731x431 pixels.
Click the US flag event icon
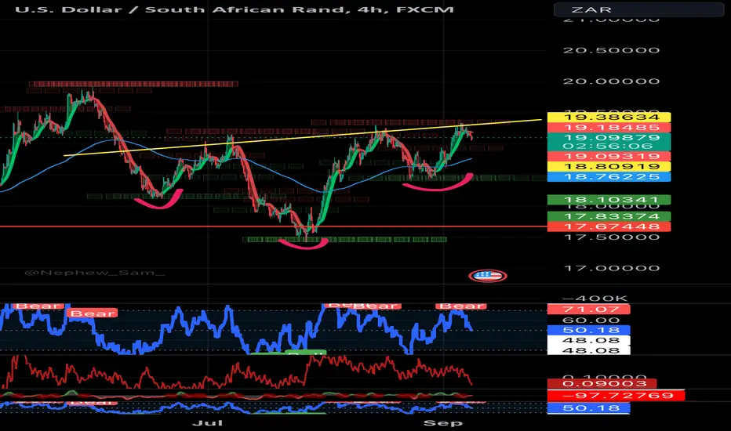tap(488, 276)
